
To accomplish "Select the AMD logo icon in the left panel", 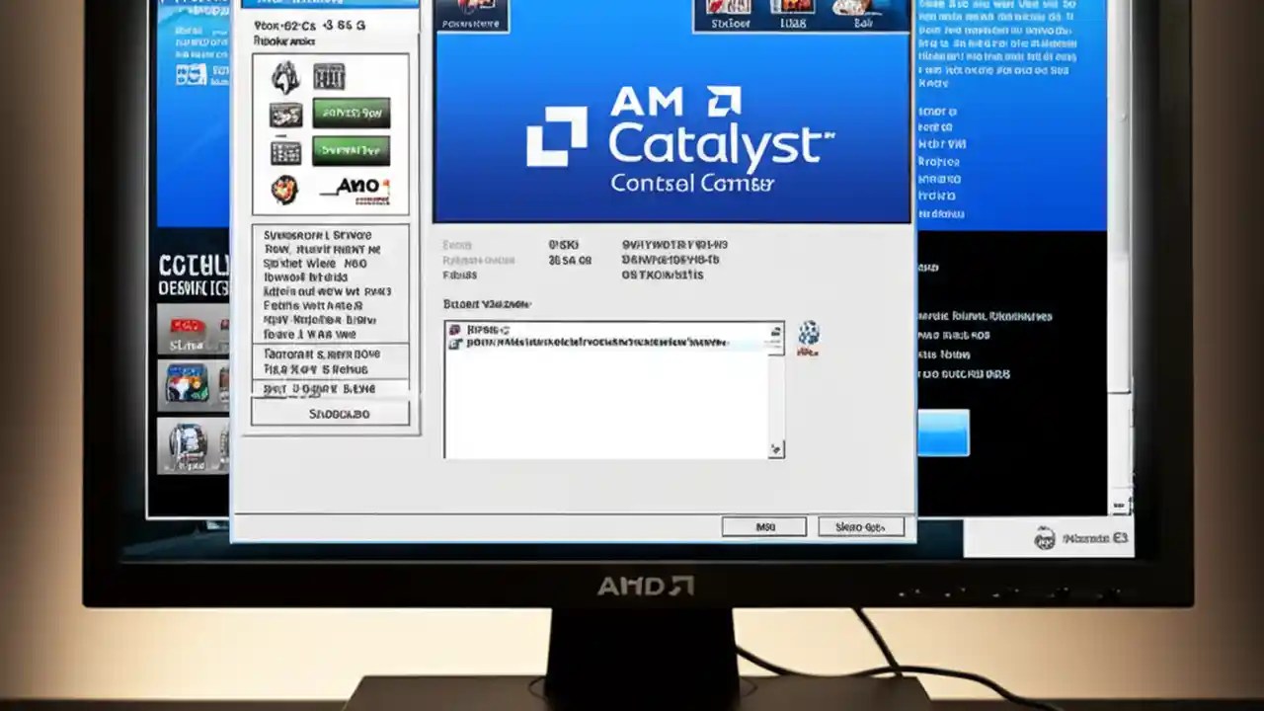I will pos(355,184).
